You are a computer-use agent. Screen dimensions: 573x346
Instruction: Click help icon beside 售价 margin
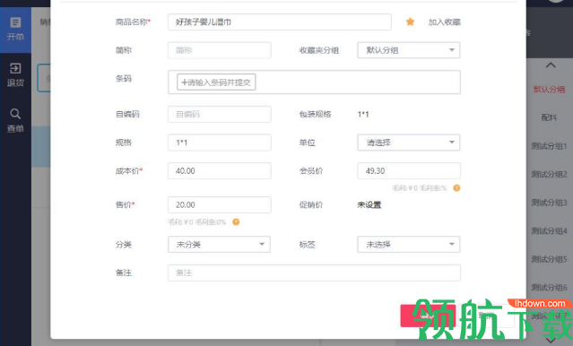pos(236,221)
